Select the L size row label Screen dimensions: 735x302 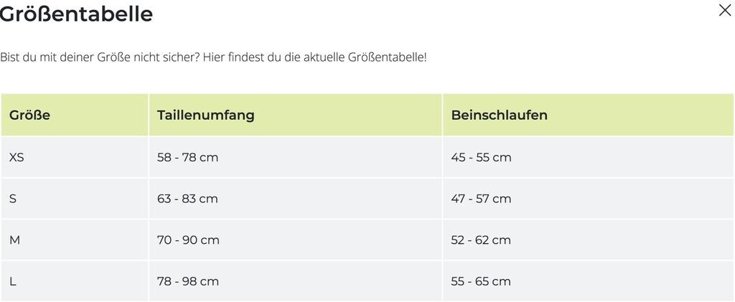click(13, 281)
